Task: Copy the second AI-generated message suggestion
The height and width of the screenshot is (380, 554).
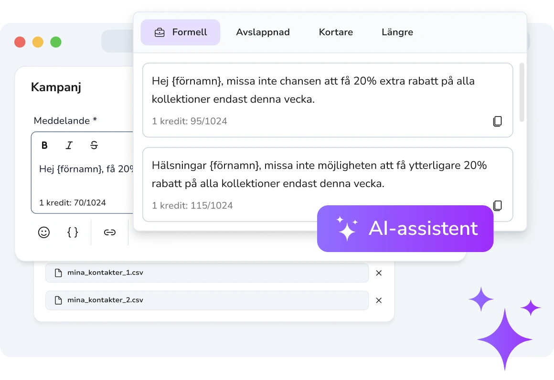Action: click(x=498, y=206)
